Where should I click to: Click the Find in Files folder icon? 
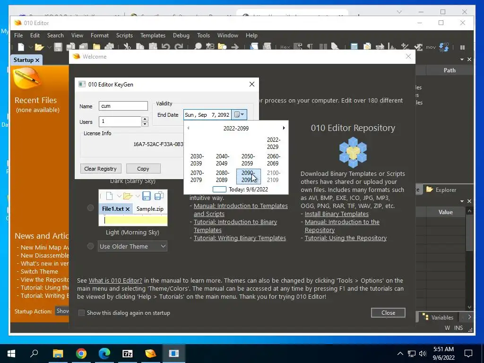tap(222, 47)
